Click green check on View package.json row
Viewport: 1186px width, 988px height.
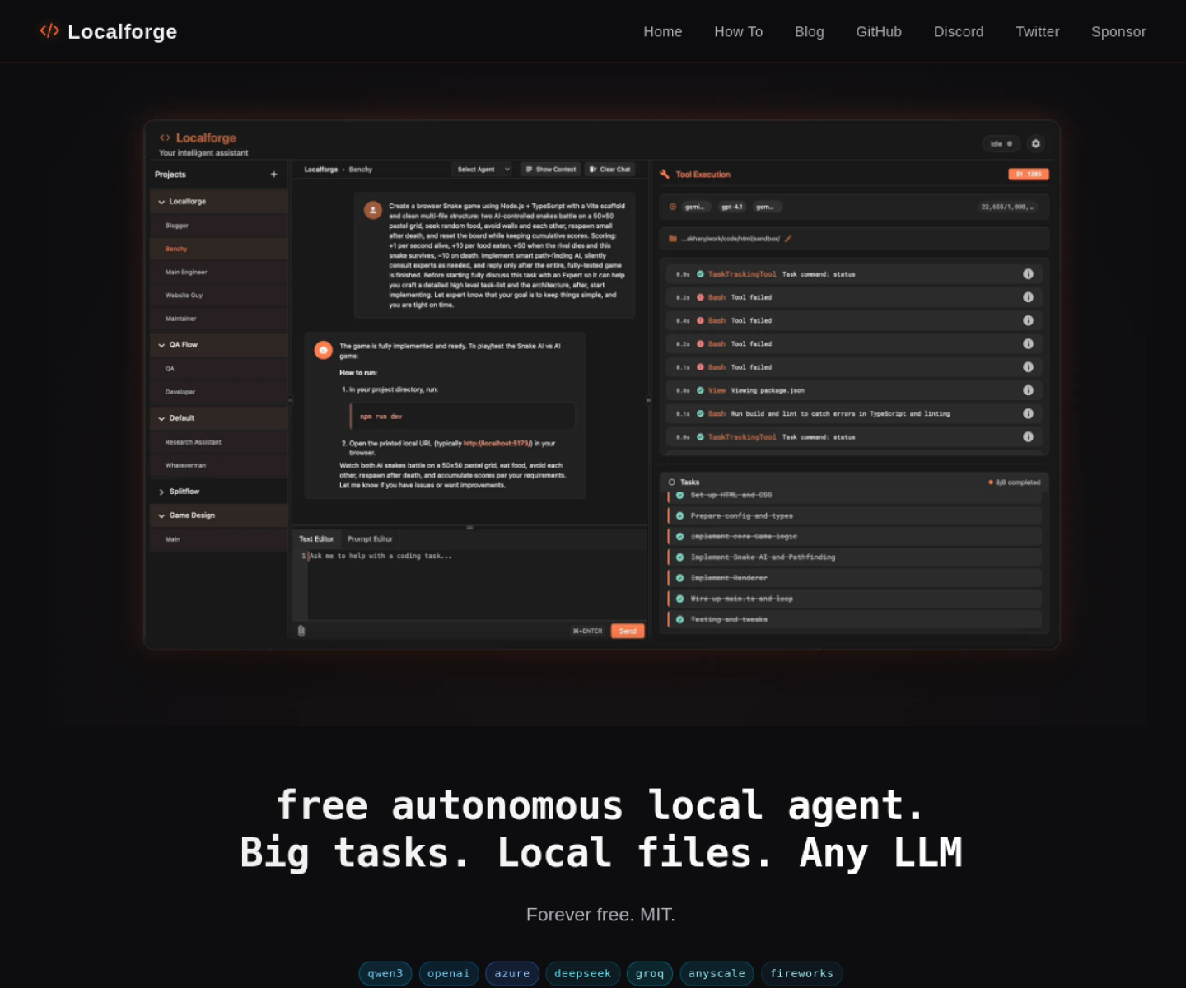(x=700, y=390)
